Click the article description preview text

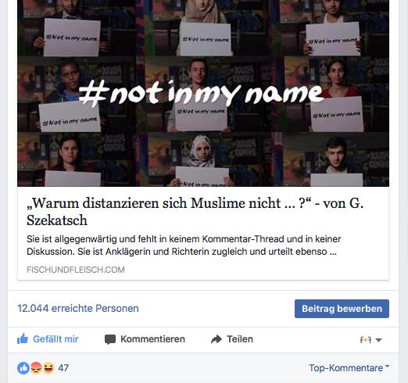pos(184,245)
